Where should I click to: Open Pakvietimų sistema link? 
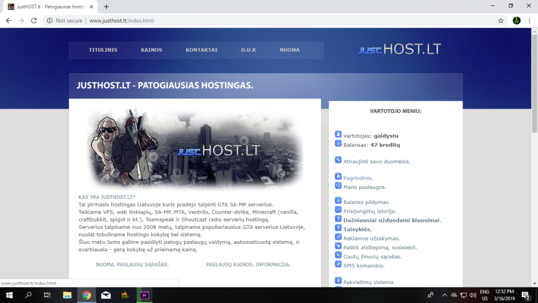tap(369, 283)
